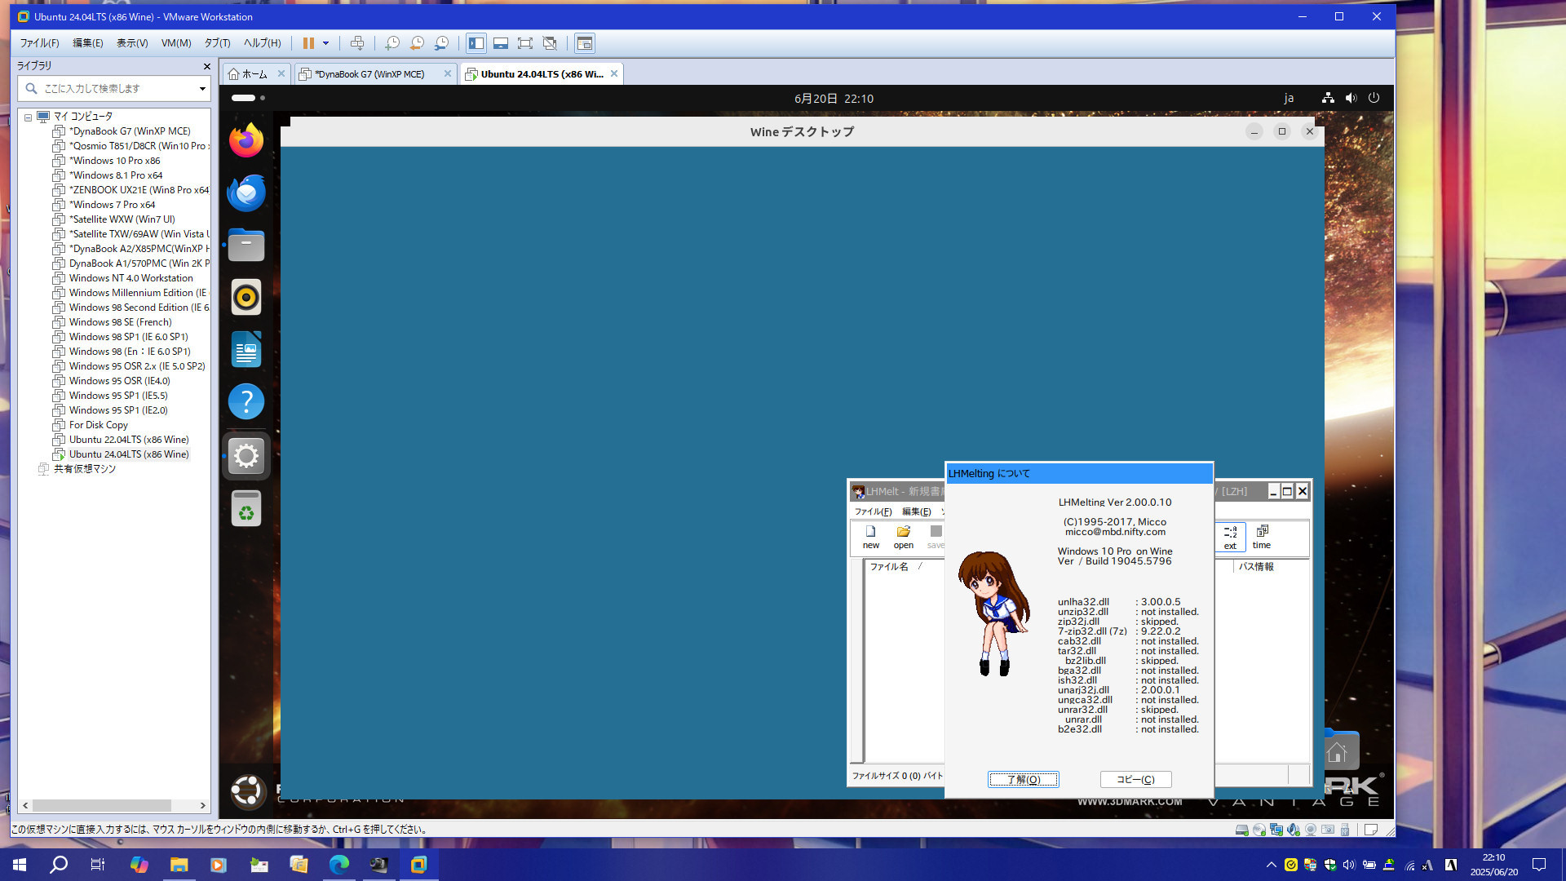The height and width of the screenshot is (881, 1566).
Task: Take a snapshot of this virtual machine
Action: pyautogui.click(x=392, y=43)
